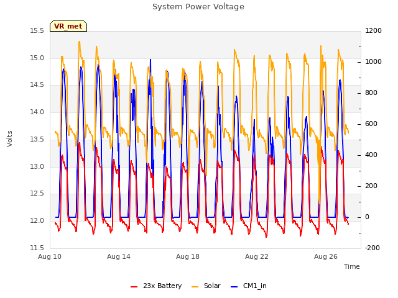
Task: Click the Aug 14 x-axis label
Action: pyautogui.click(x=119, y=256)
